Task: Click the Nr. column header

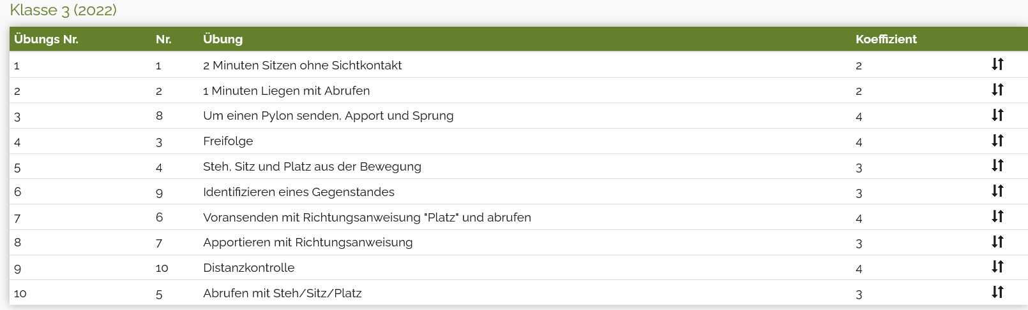Action: pos(163,39)
